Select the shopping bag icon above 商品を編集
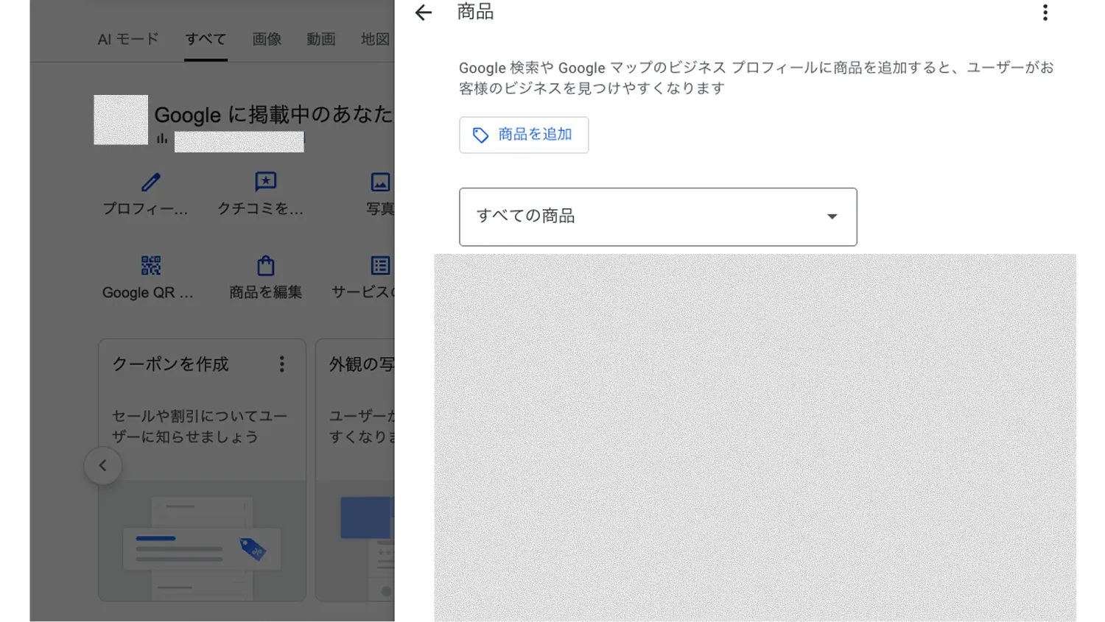Image resolution: width=1105 pixels, height=622 pixels. (264, 265)
